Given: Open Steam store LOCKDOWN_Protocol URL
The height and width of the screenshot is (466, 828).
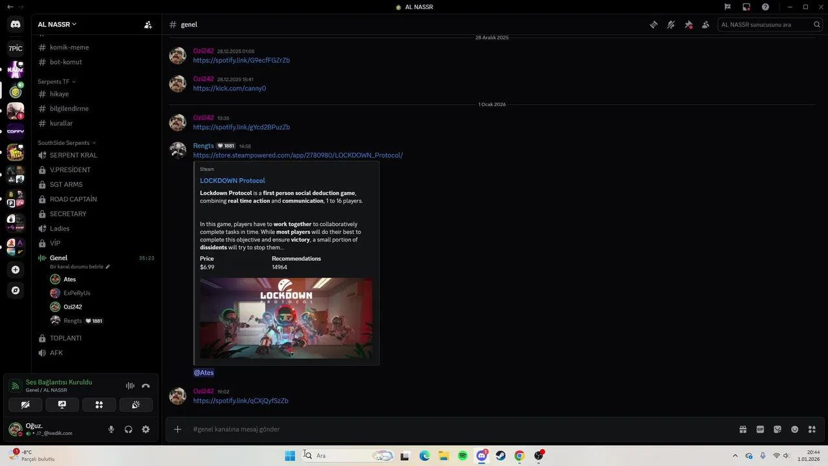Looking at the screenshot, I should (x=298, y=155).
